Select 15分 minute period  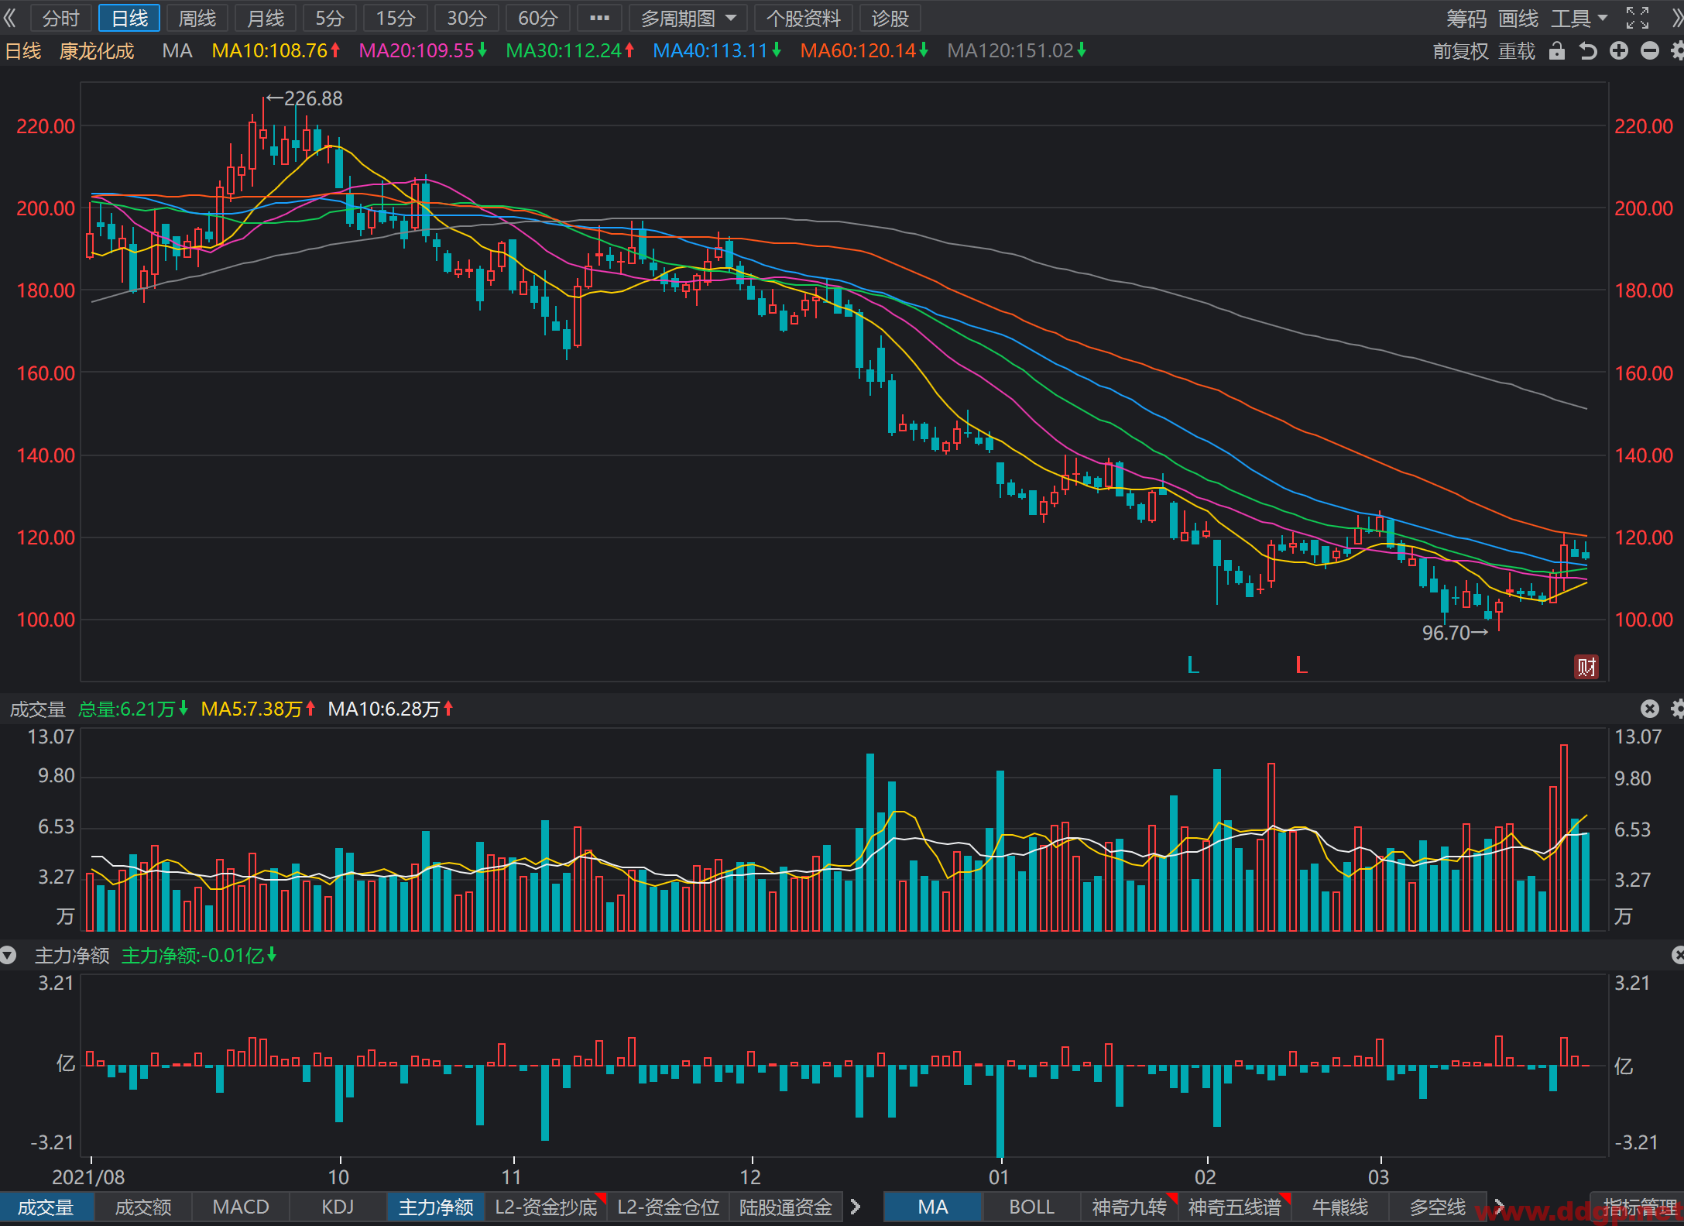click(x=396, y=18)
